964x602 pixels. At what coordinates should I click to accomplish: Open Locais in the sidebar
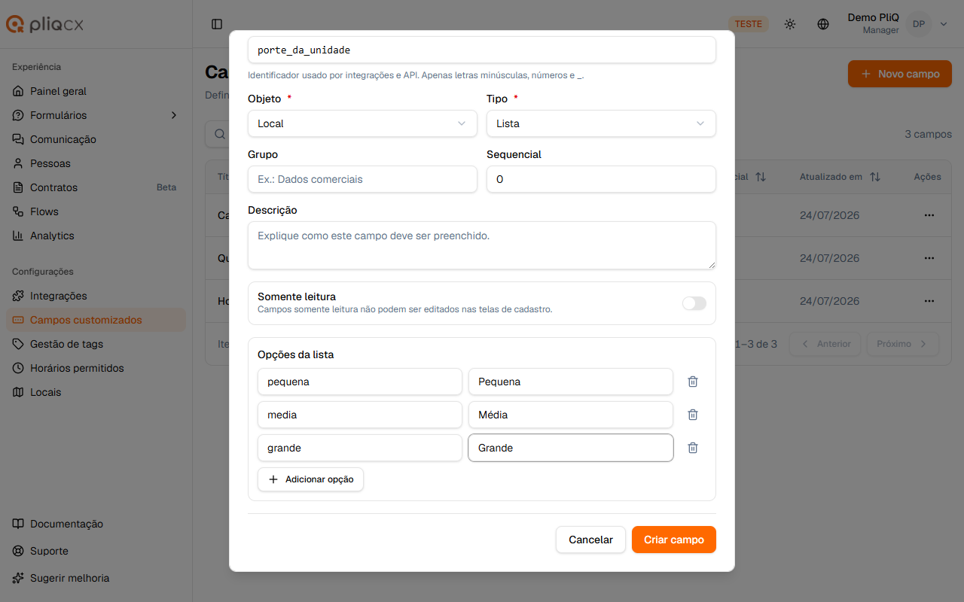pos(96,392)
